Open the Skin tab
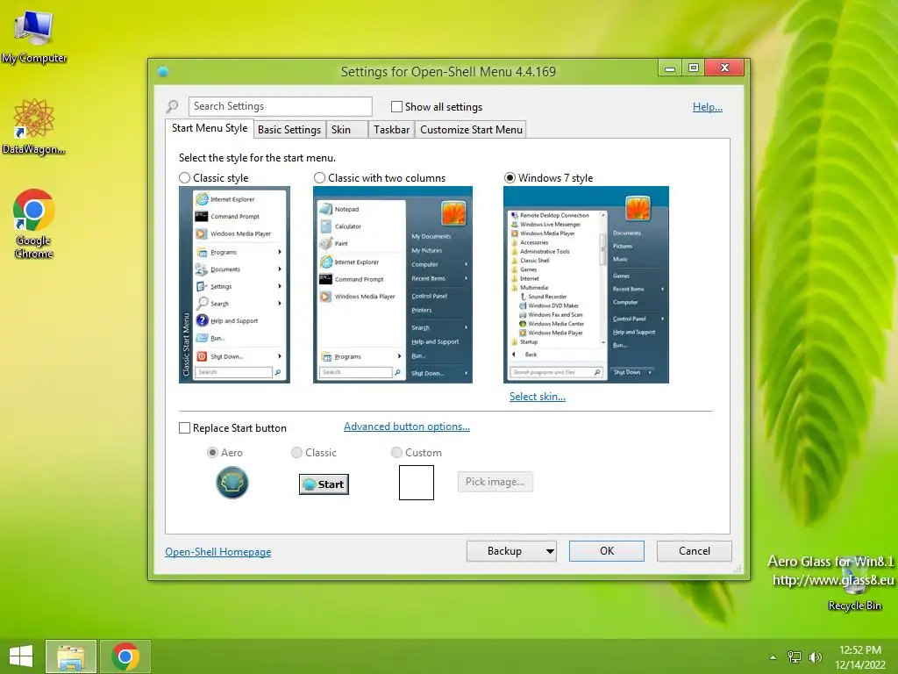This screenshot has height=674, width=898. tap(346, 130)
